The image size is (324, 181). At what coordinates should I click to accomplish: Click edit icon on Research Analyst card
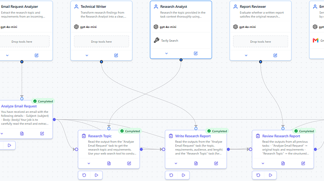click(x=196, y=53)
